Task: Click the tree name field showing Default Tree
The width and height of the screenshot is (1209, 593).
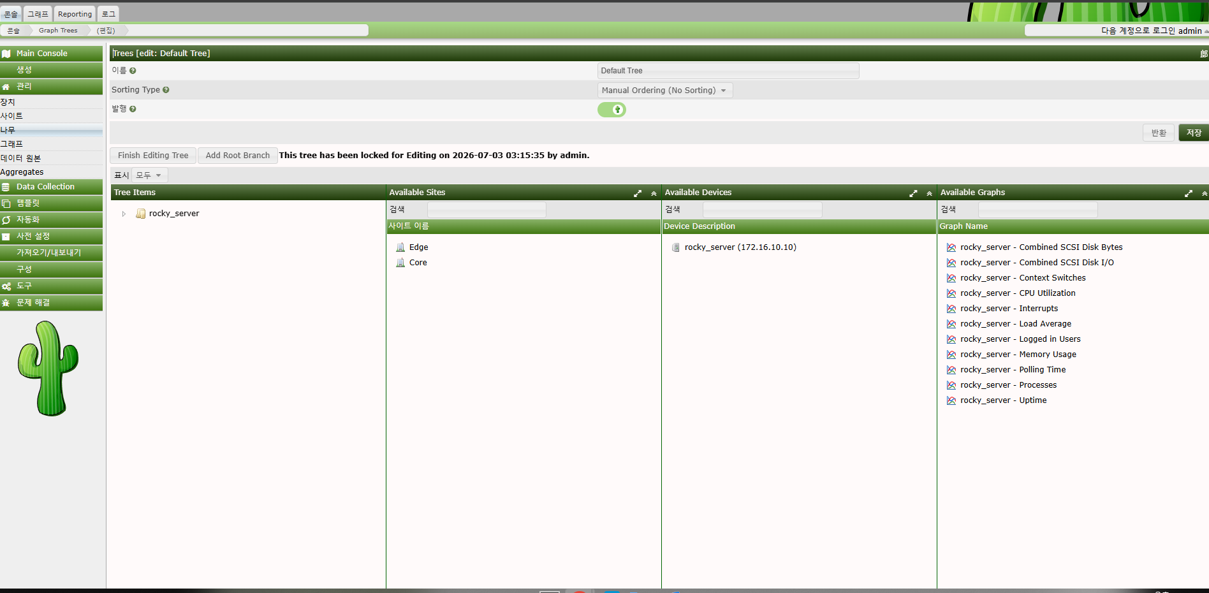Action: (x=728, y=71)
